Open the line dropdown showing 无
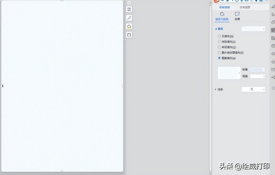This screenshot has height=175, width=275. click(254, 89)
